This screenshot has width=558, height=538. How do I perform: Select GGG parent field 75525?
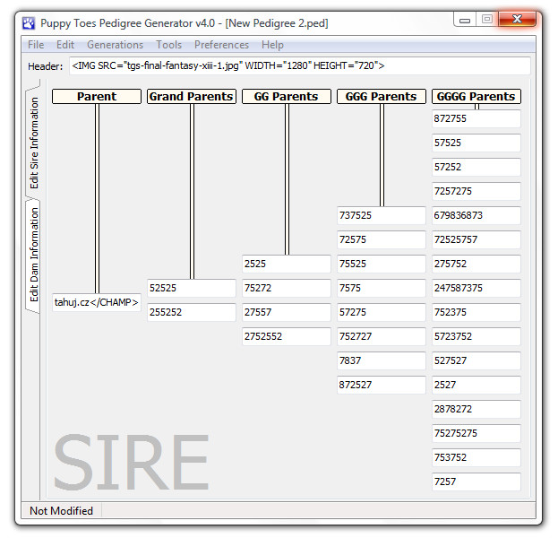point(382,264)
